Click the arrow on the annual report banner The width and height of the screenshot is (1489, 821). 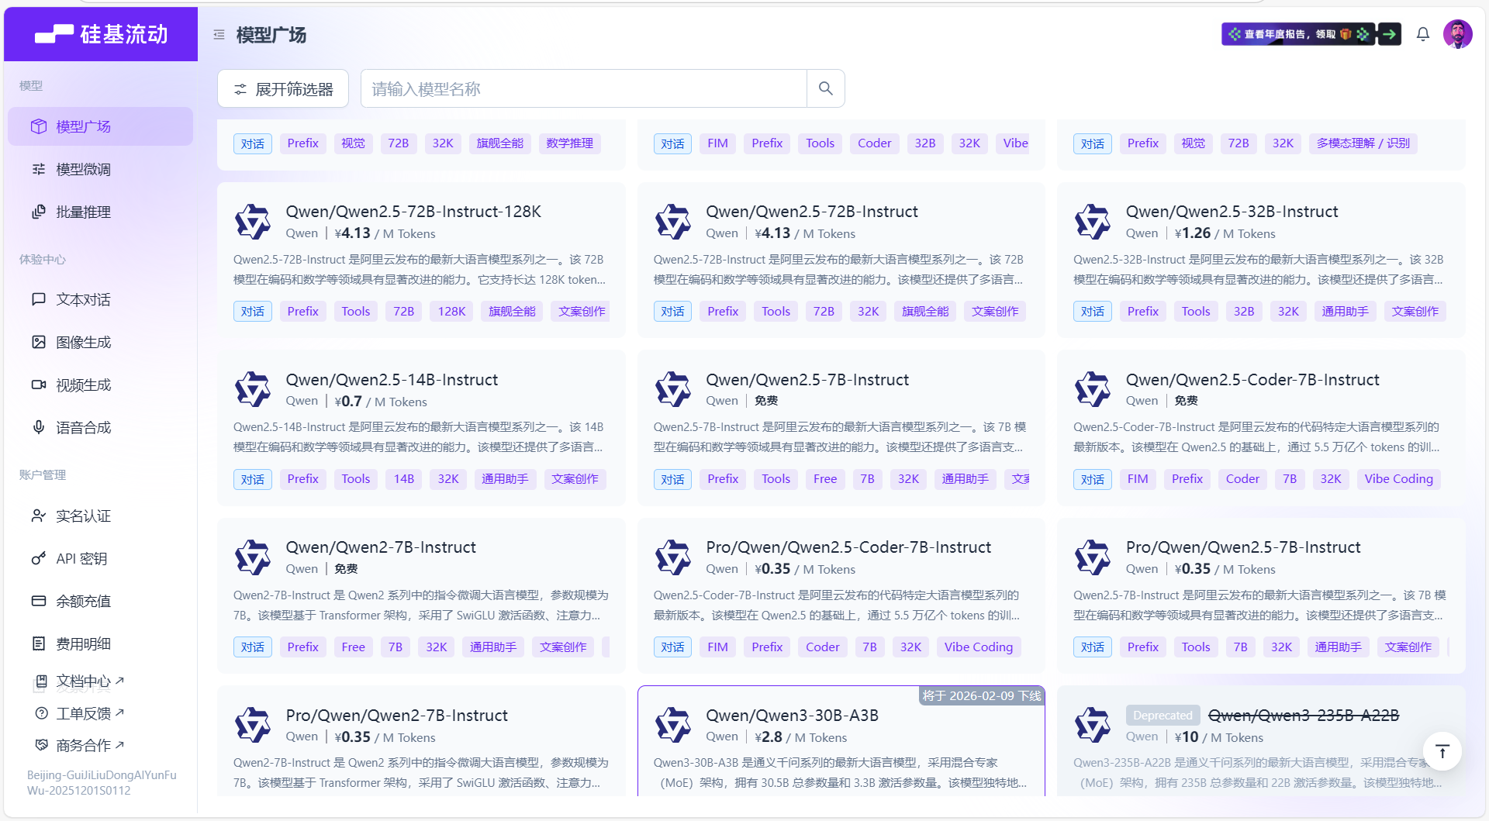pos(1389,34)
